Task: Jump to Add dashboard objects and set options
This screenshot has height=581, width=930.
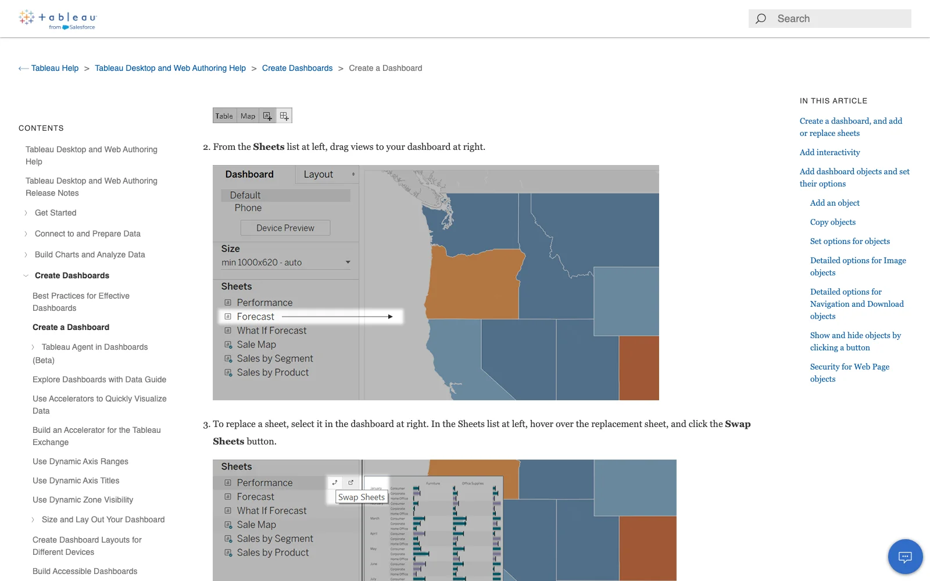Action: [x=854, y=177]
